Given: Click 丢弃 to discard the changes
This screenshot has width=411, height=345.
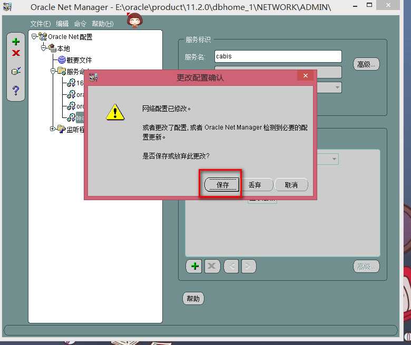Looking at the screenshot, I should 257,185.
